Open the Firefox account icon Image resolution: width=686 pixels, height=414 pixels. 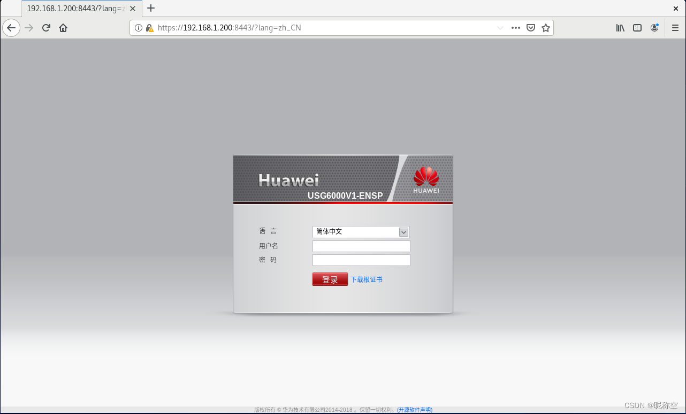(654, 28)
